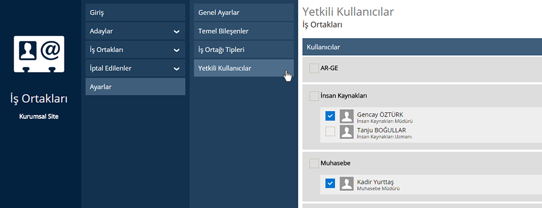Open the İptal Edilenler menu item

click(135, 69)
